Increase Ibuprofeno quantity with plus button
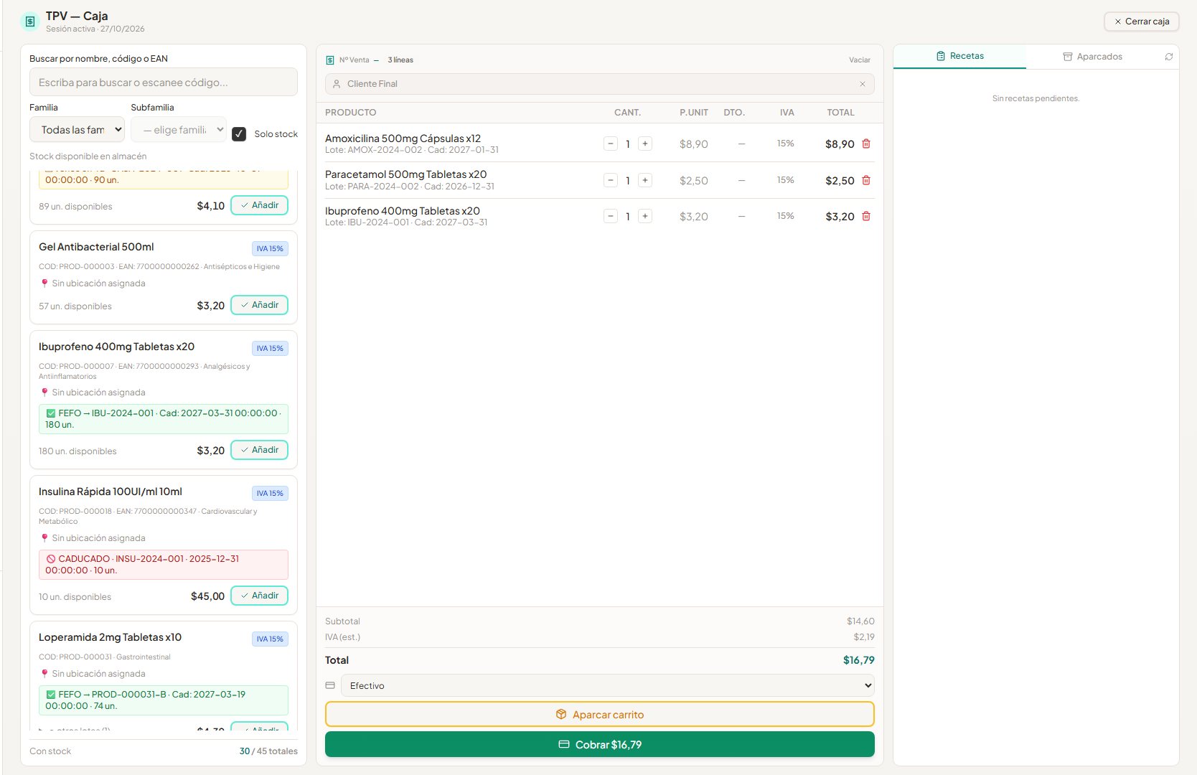 click(645, 216)
